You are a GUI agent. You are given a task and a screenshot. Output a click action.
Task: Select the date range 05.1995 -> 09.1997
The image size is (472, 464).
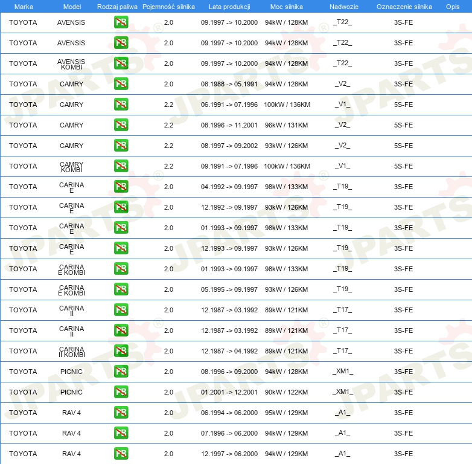[x=229, y=289]
